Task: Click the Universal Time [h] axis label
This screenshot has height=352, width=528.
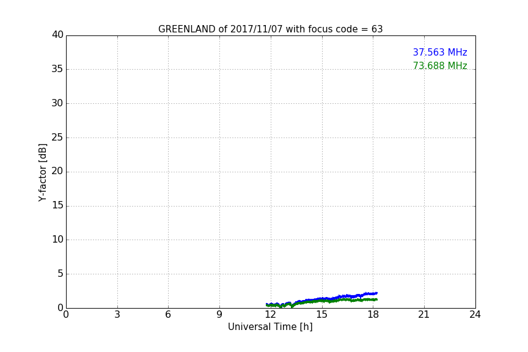Action: point(270,327)
